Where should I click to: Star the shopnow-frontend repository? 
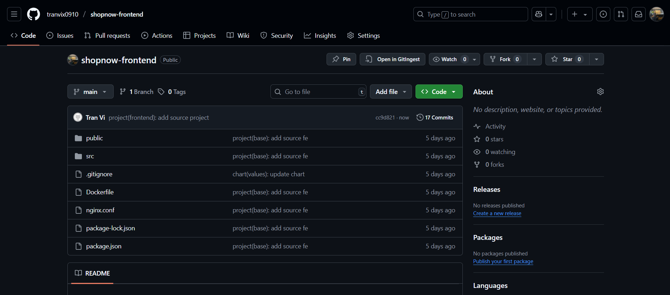tap(567, 59)
